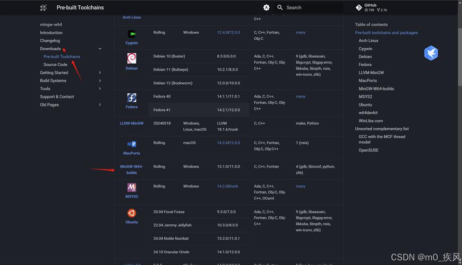Open the Introduction page in sidebar

tap(52, 33)
